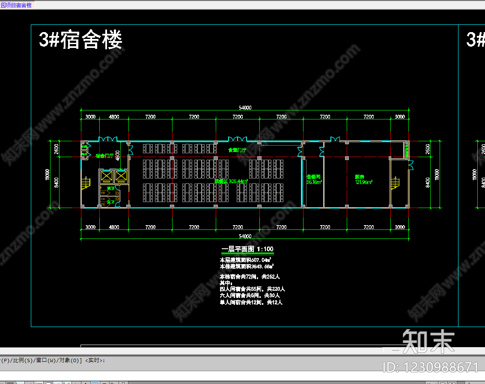This screenshot has width=485, height=384.
Task: Click the 本层建筑面积607.04m² note
Action: (x=245, y=260)
